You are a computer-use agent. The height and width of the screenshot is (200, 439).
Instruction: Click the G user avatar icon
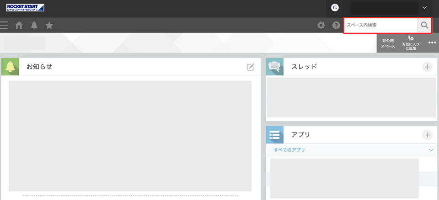click(x=335, y=8)
